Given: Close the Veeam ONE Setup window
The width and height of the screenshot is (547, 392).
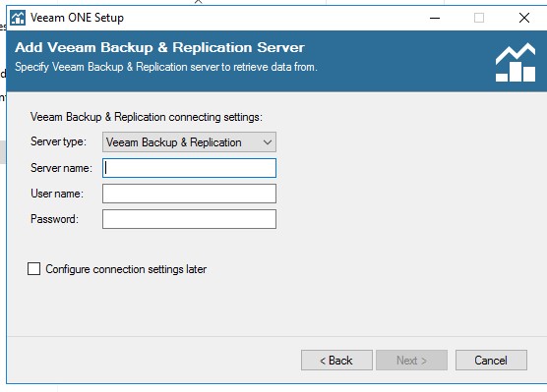Looking at the screenshot, I should click(x=524, y=18).
